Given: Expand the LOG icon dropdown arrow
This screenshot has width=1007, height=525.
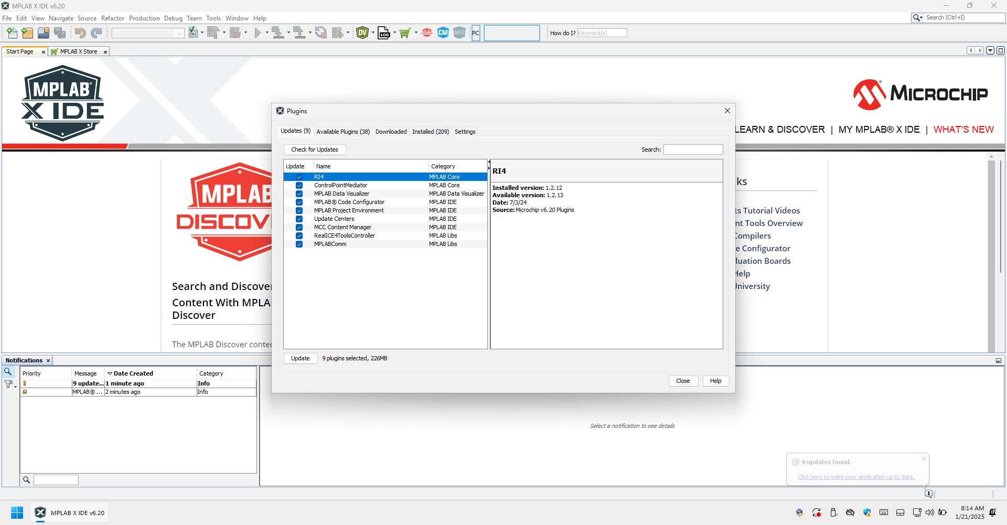Looking at the screenshot, I should tap(394, 33).
